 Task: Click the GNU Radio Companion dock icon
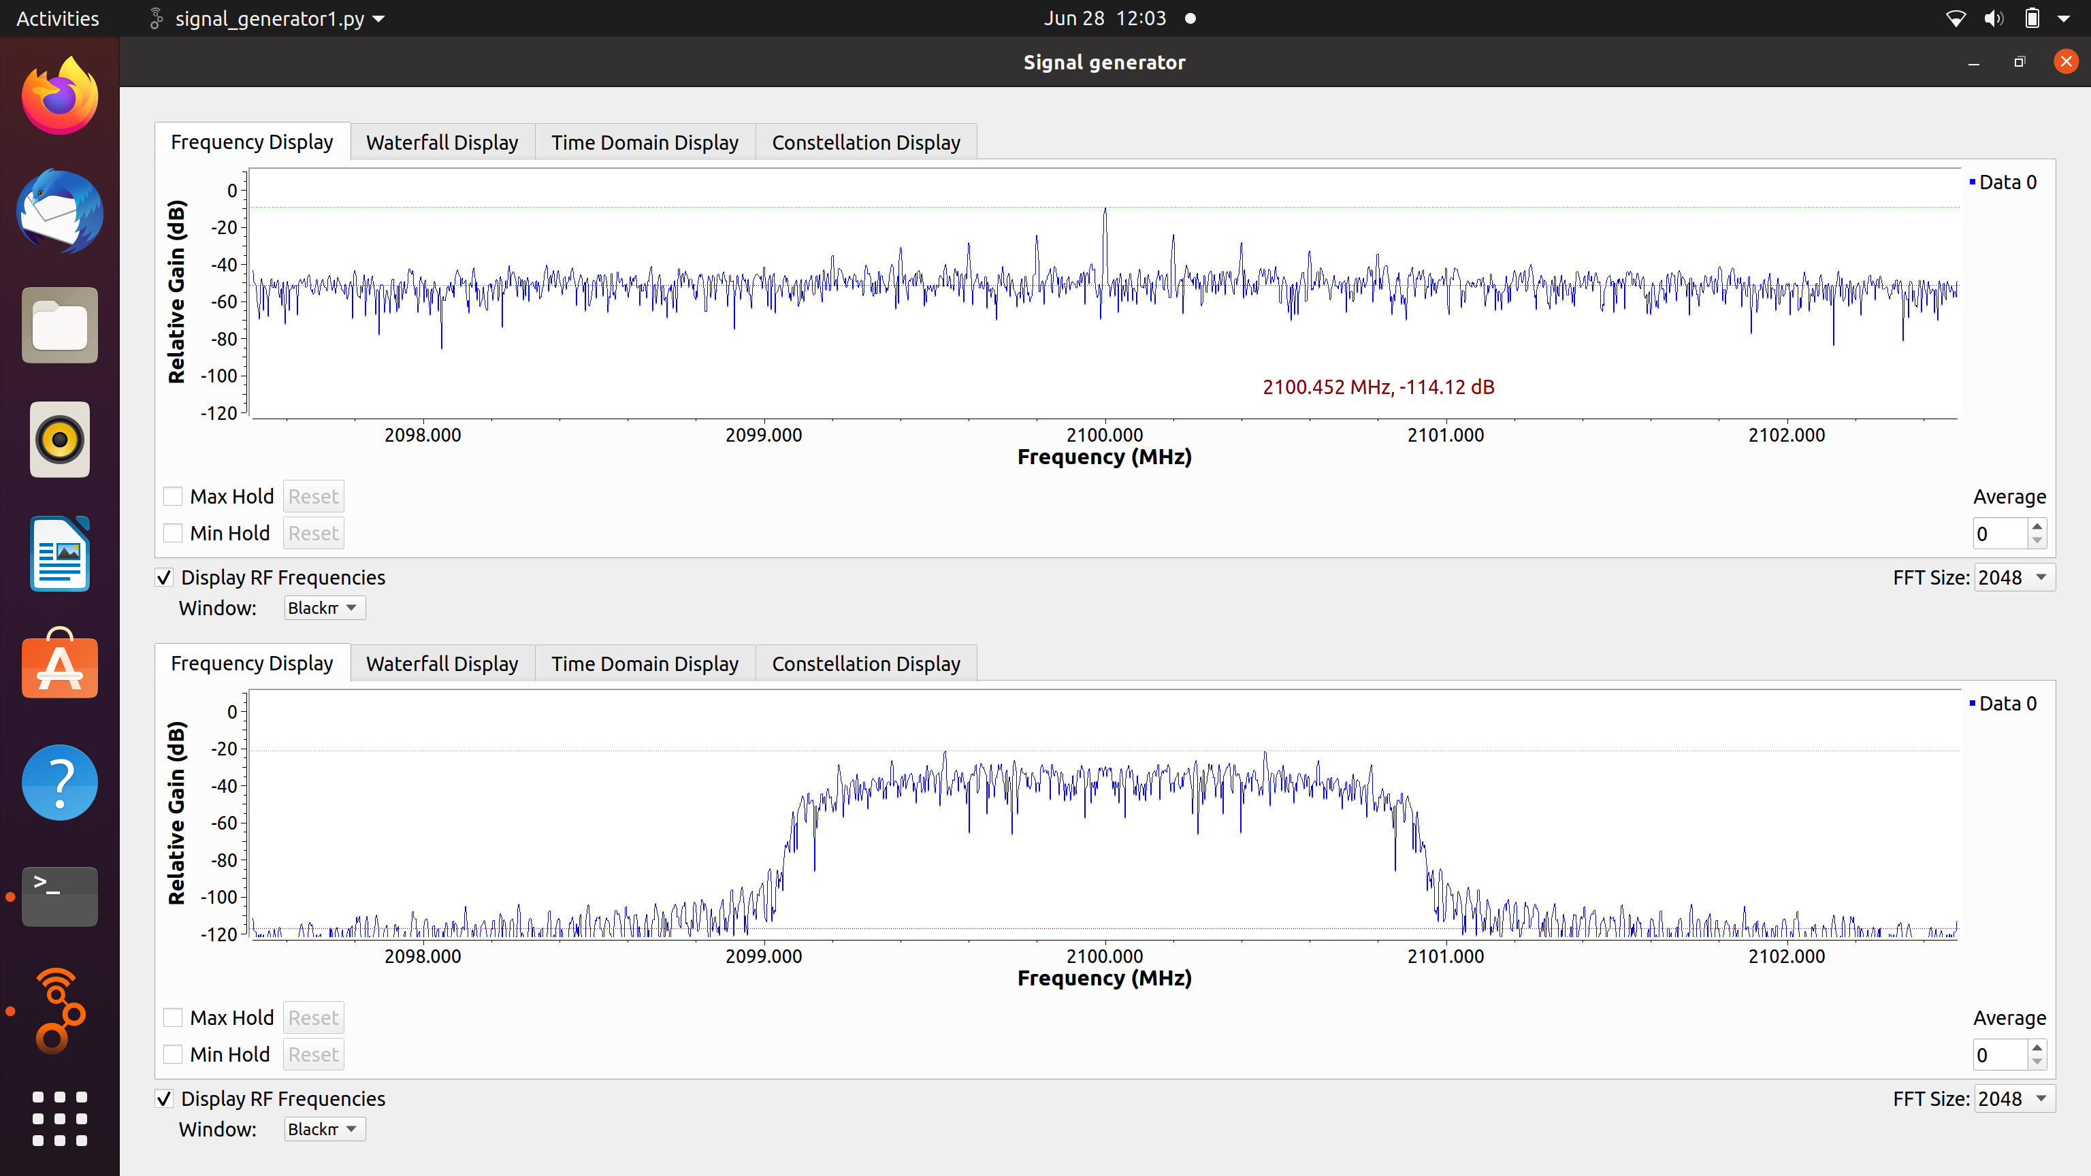tap(59, 1011)
